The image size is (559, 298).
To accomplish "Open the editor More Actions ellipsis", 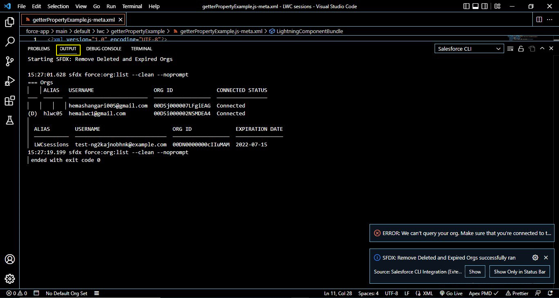I will 550,20.
